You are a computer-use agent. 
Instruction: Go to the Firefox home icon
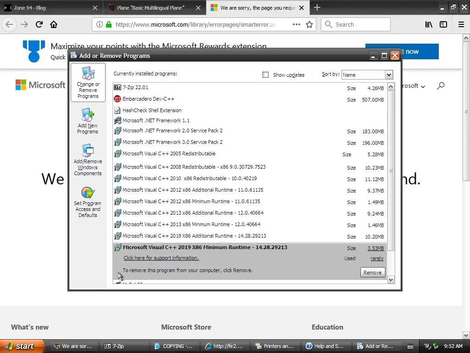[x=54, y=24]
